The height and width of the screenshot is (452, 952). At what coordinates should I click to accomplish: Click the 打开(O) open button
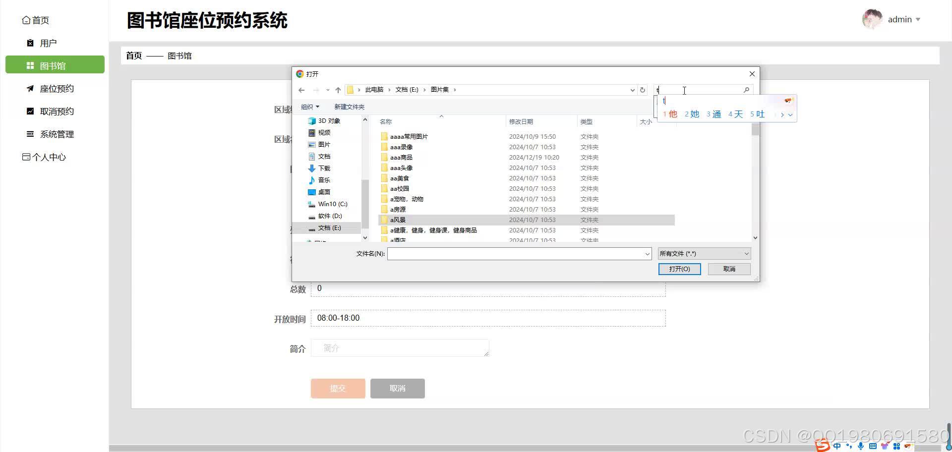[679, 269]
